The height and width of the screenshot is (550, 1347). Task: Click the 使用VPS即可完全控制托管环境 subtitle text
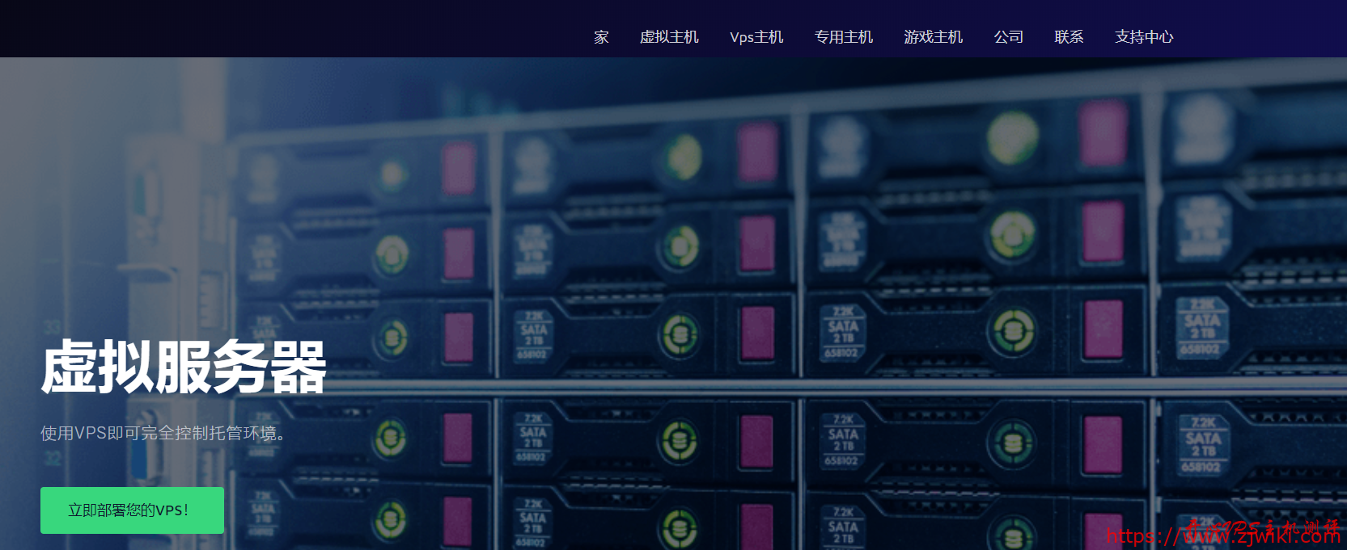click(163, 434)
